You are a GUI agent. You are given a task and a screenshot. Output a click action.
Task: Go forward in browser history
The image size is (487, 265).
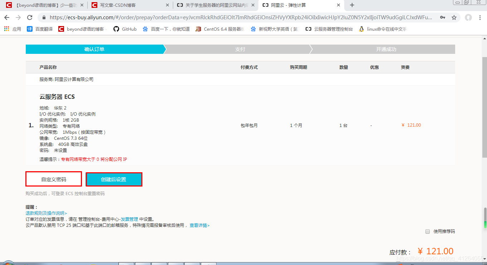point(18,17)
